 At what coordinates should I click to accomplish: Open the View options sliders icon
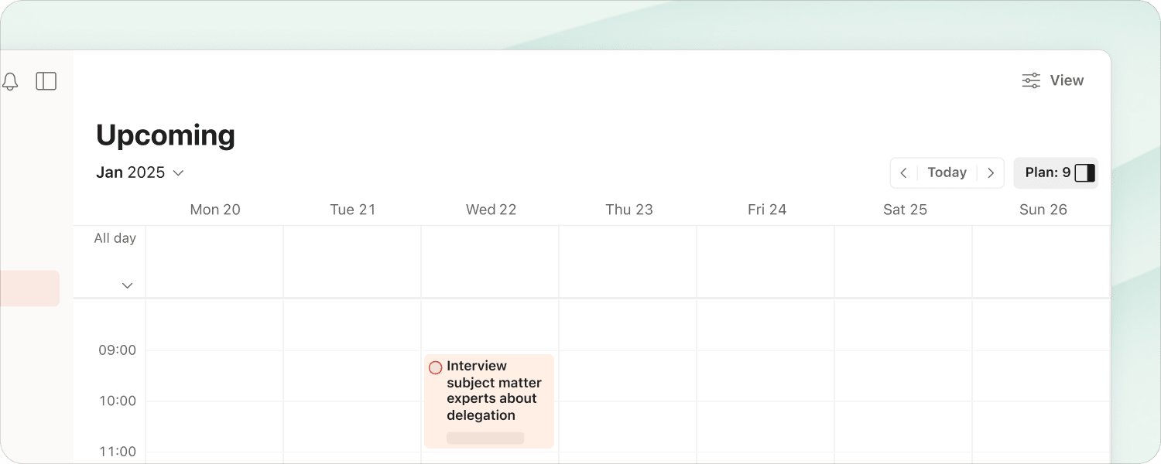1031,80
